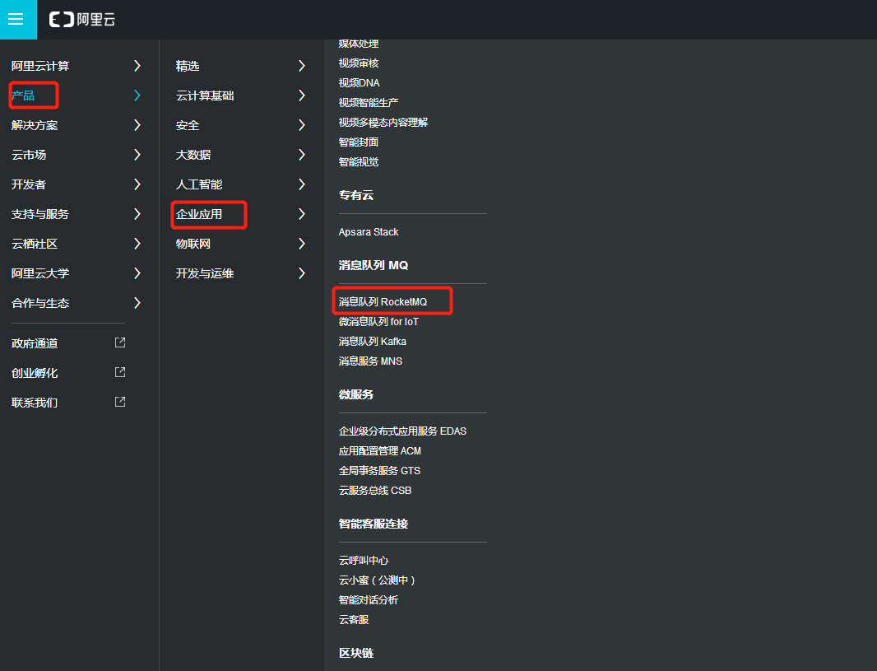Choose 物联网 product category
This screenshot has width=877, height=671.
click(x=193, y=244)
